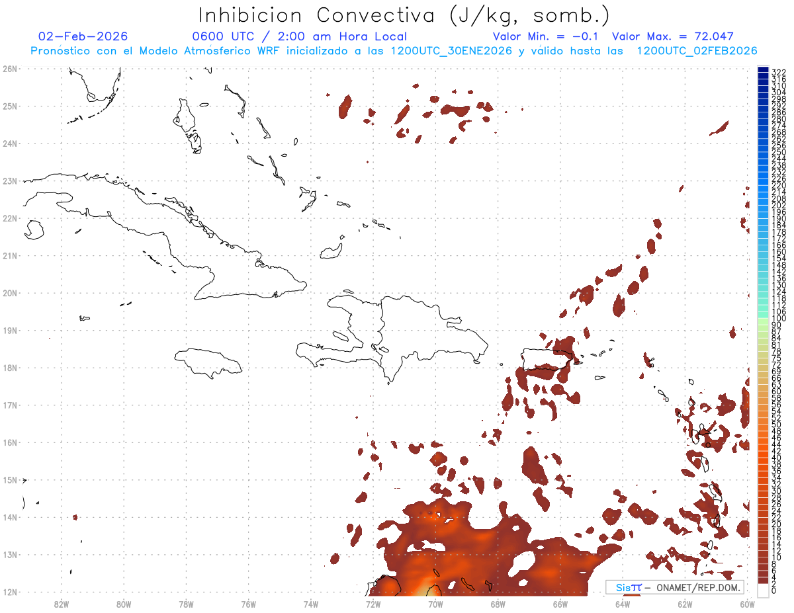
Task: Click the Jamaica island outline on the map
Action: coord(208,362)
